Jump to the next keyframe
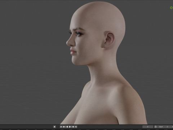Screen dimensions: 173x130 coord(73,127)
